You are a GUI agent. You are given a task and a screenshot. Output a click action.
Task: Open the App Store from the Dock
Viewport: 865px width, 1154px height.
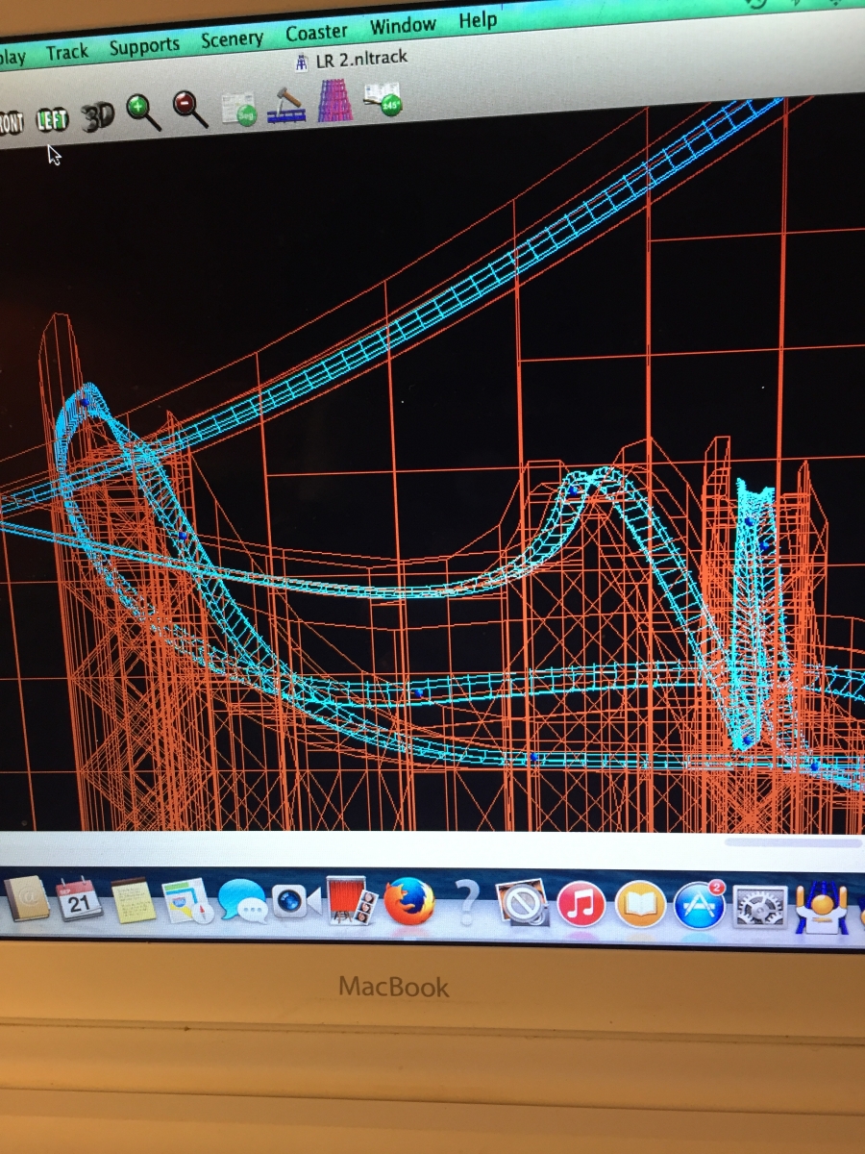[699, 905]
